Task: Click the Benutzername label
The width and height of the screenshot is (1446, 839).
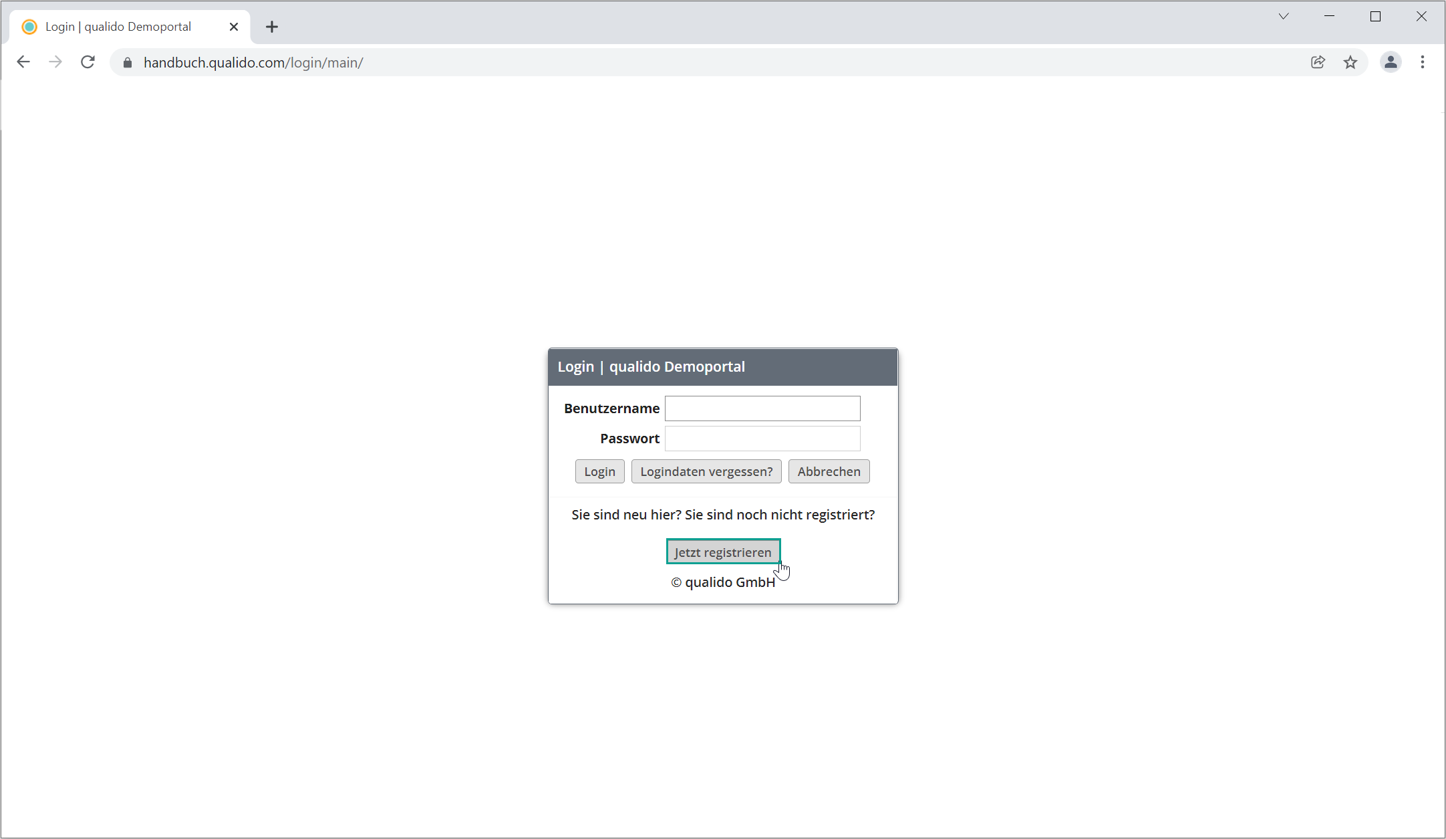Action: tap(611, 408)
